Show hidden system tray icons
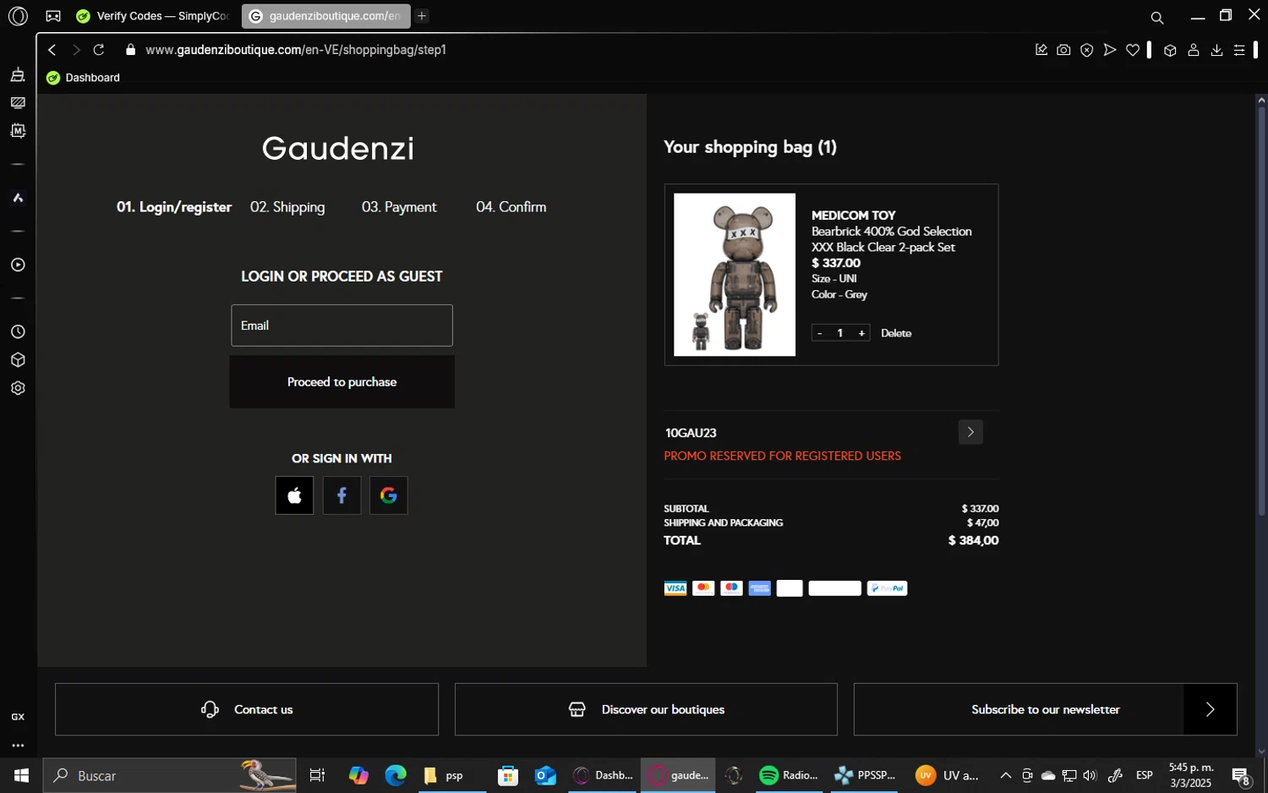The image size is (1268, 793). pos(1005,775)
